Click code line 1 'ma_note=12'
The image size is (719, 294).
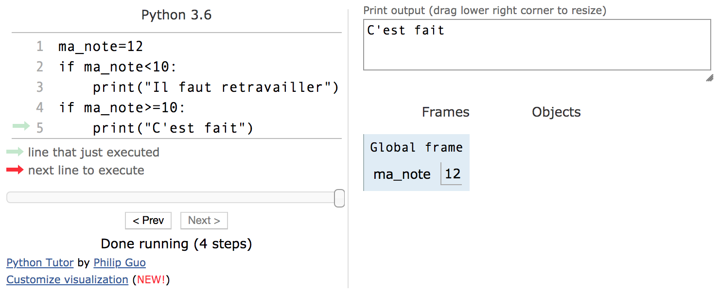point(101,47)
